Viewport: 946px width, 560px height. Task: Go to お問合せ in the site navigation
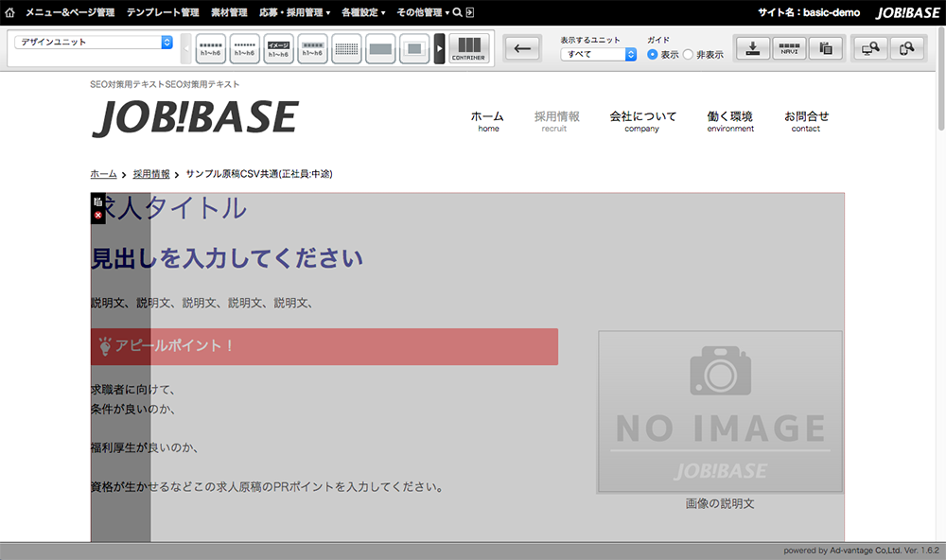click(x=807, y=120)
